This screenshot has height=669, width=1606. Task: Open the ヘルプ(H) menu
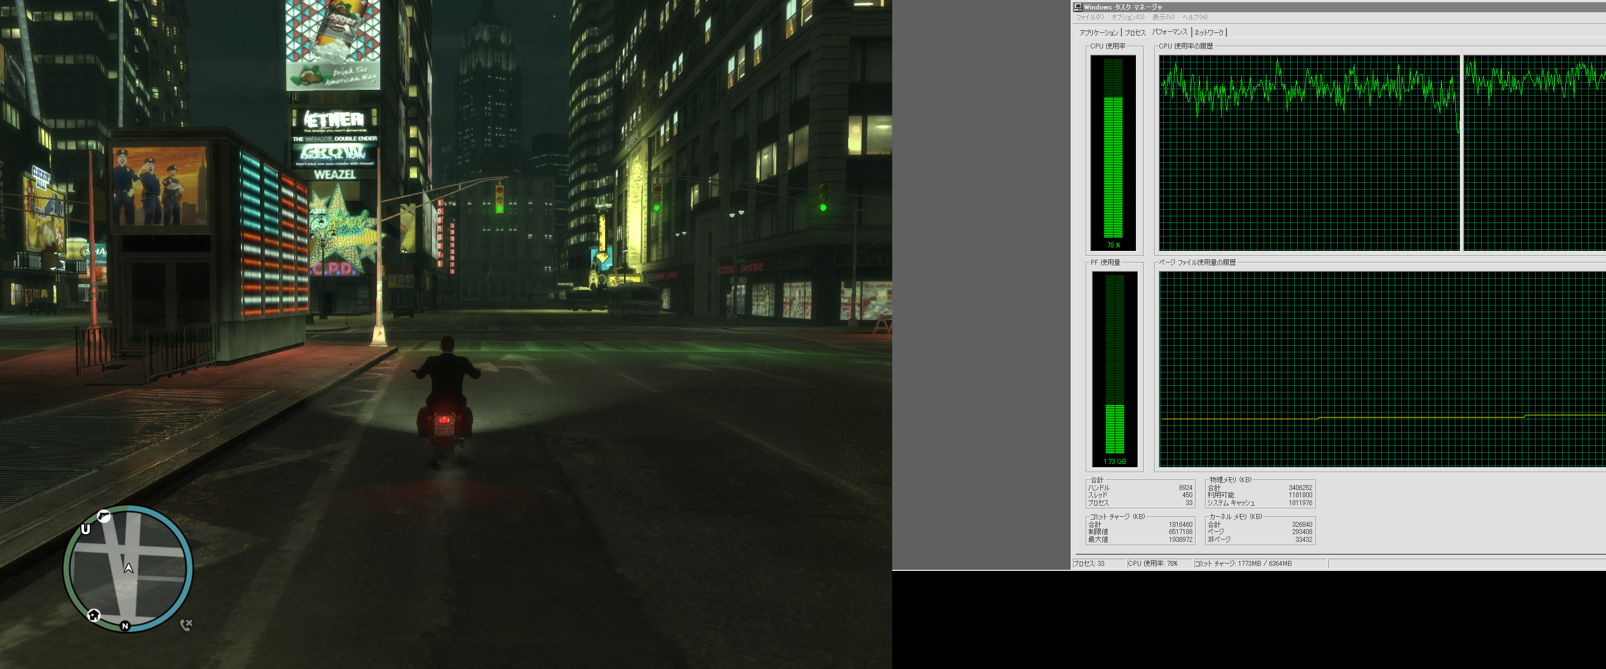[1194, 17]
